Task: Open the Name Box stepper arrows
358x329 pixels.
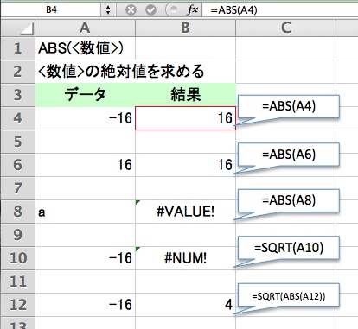Action: [x=108, y=10]
